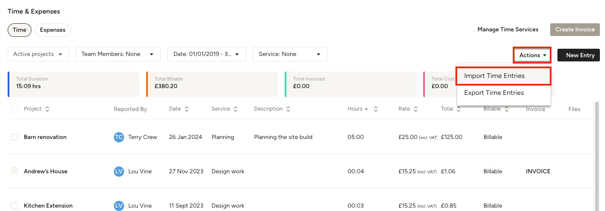The height and width of the screenshot is (211, 605).
Task: Click the 00:03 hours value
Action: pos(356,205)
